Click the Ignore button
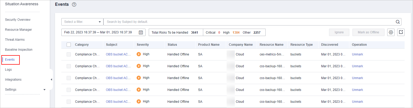413x108 pixels. tap(339, 32)
